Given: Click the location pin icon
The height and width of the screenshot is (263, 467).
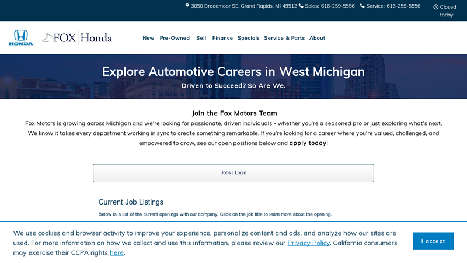Looking at the screenshot, I should [187, 5].
